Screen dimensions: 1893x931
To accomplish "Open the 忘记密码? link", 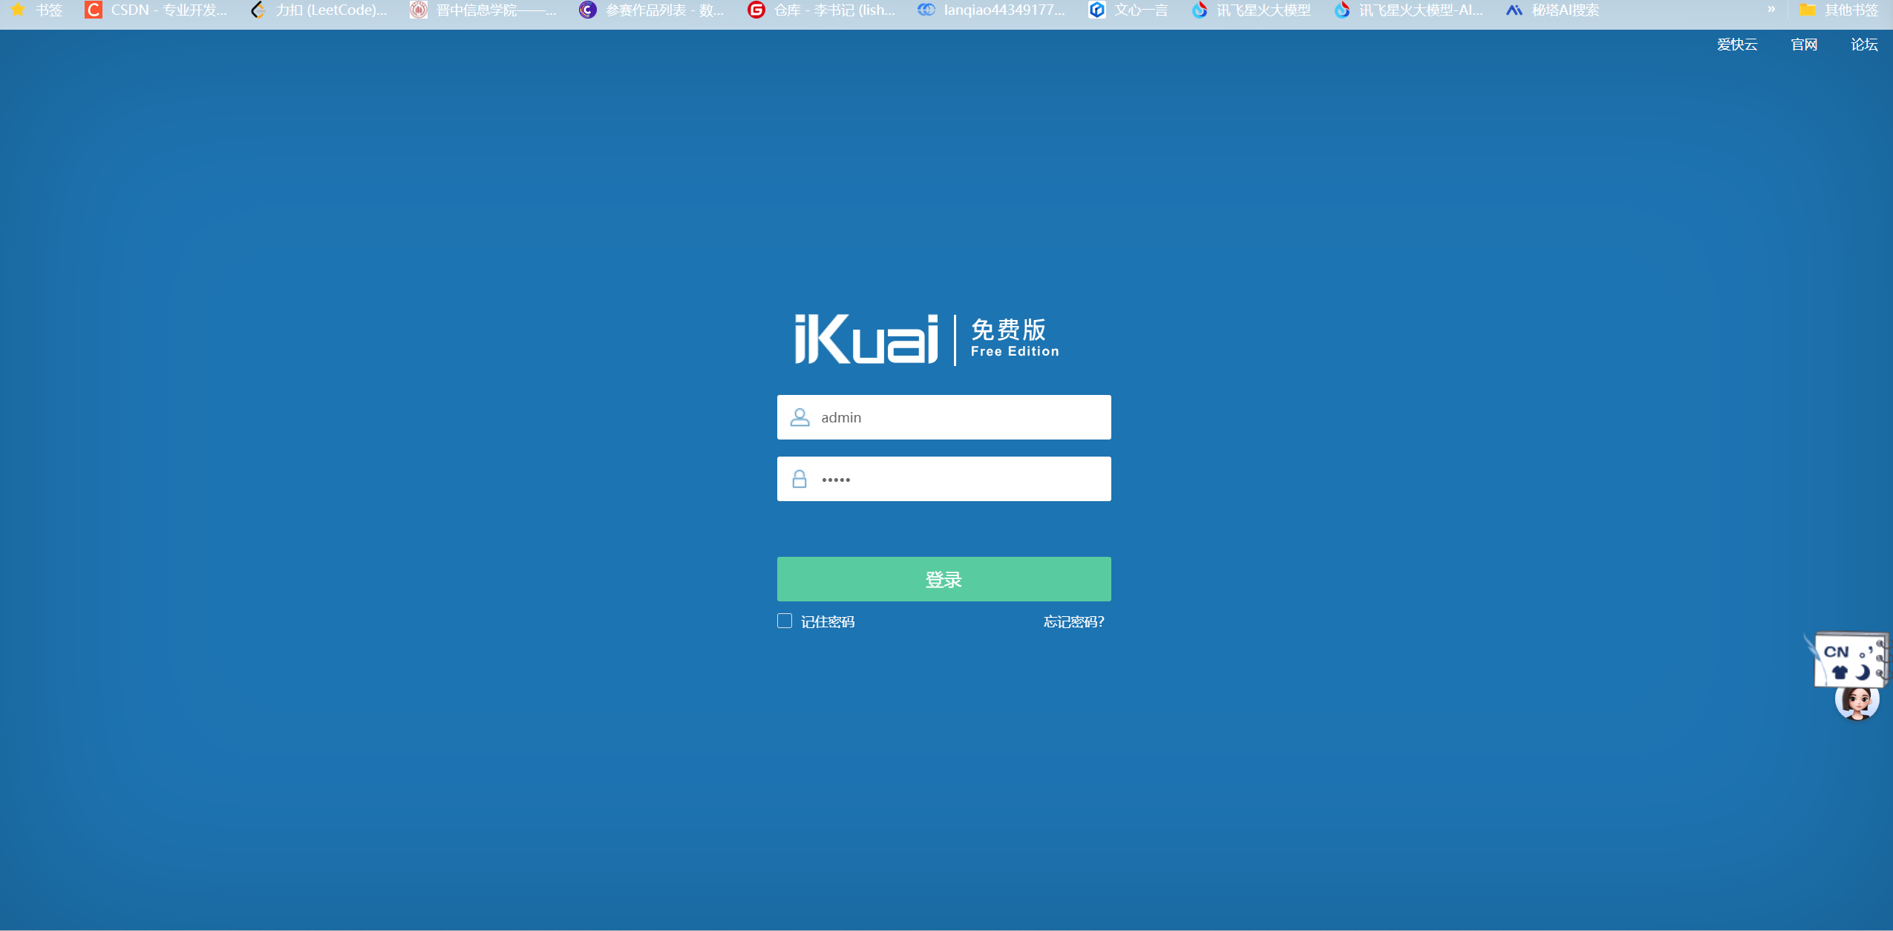I will coord(1073,621).
